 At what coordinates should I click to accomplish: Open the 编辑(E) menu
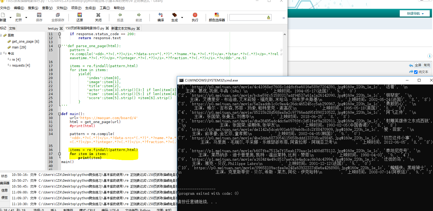tap(19, 8)
